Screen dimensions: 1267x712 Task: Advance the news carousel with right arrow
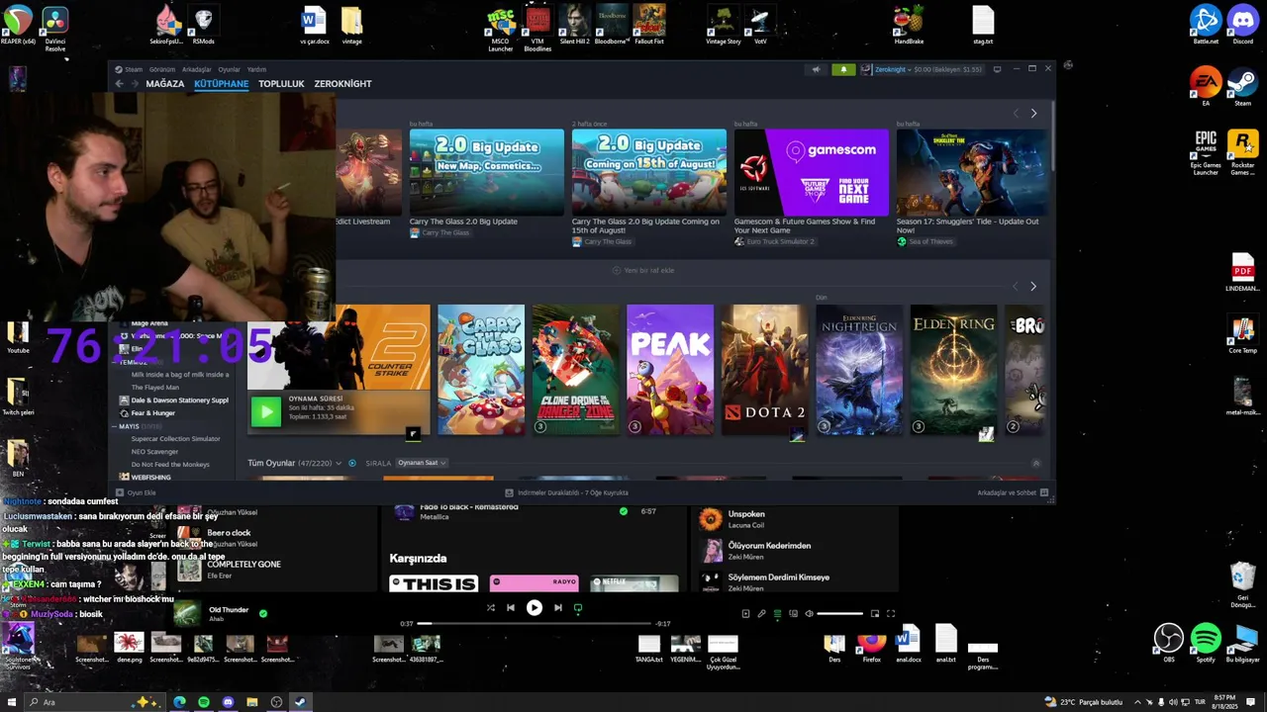[1033, 113]
